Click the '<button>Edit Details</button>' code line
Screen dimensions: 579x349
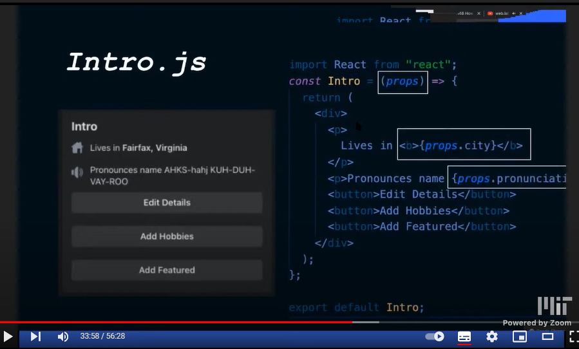[x=422, y=194]
